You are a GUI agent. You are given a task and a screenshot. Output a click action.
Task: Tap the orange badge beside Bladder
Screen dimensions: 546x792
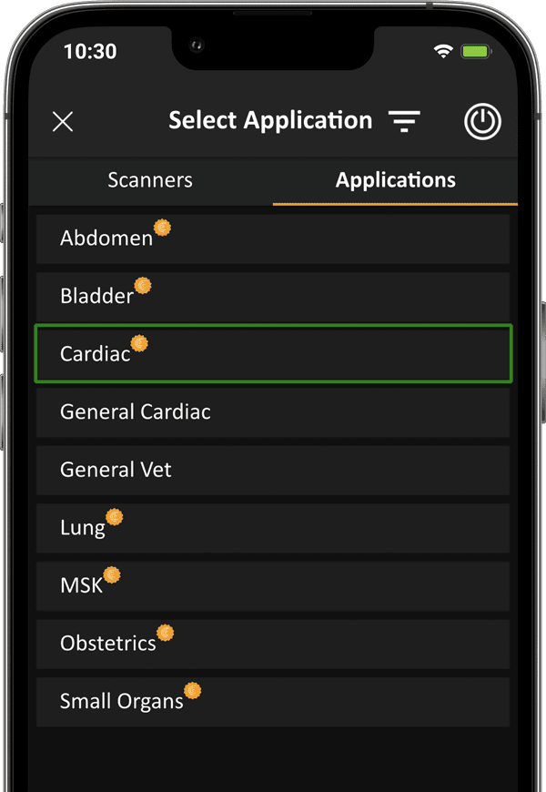[143, 286]
